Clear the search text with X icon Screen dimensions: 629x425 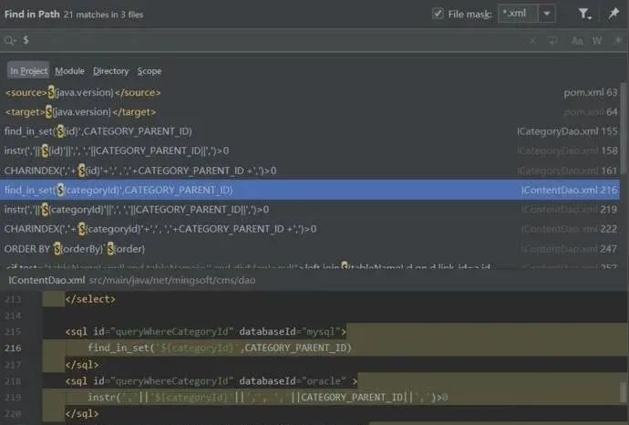tap(532, 40)
